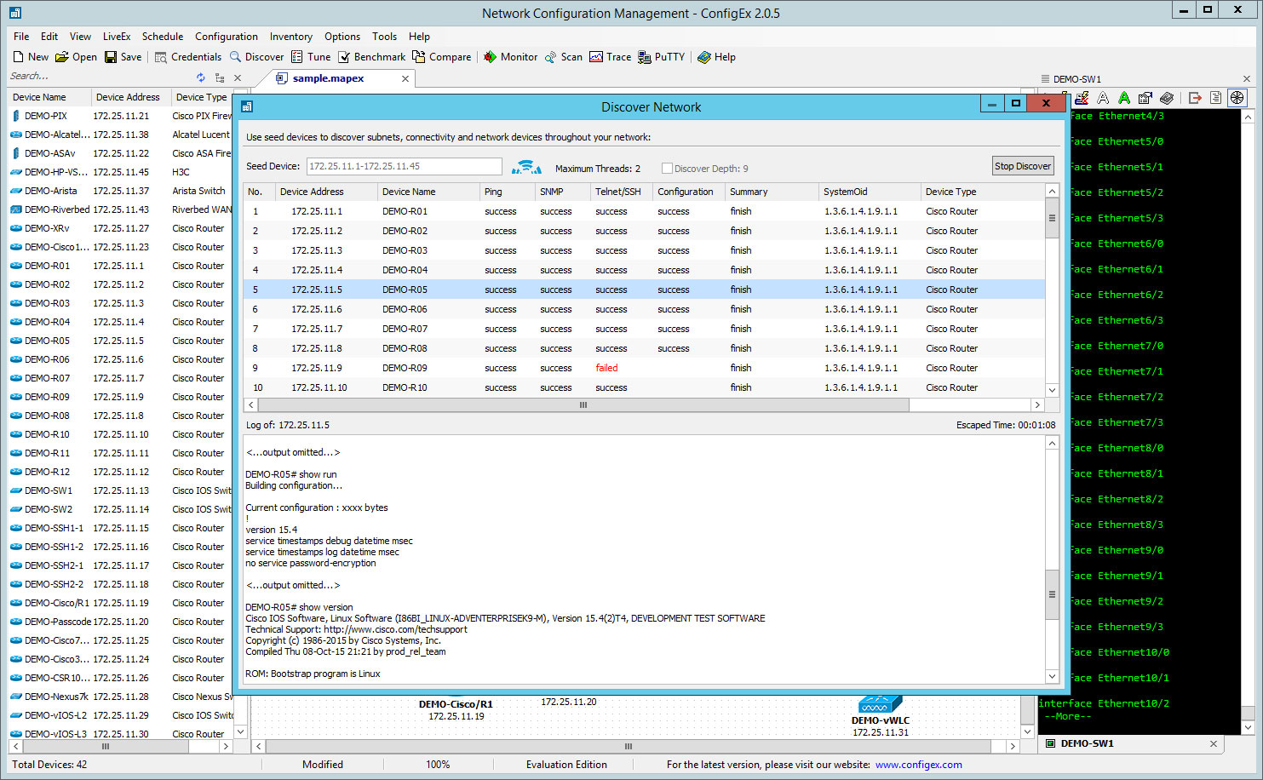
Task: Open the Trace tool
Action: point(610,57)
